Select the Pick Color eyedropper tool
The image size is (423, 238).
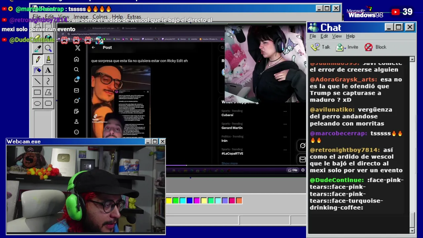[37, 49]
